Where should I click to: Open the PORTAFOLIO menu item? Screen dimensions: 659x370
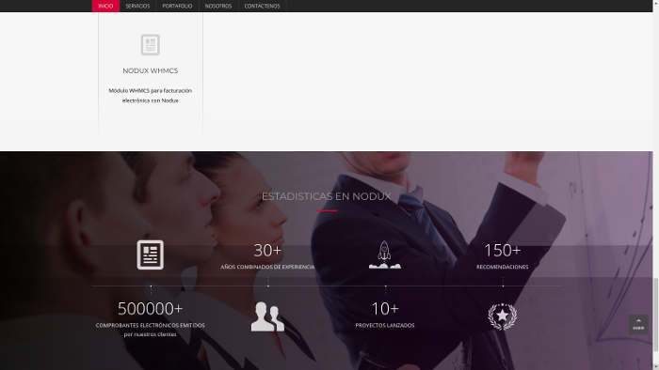click(177, 6)
